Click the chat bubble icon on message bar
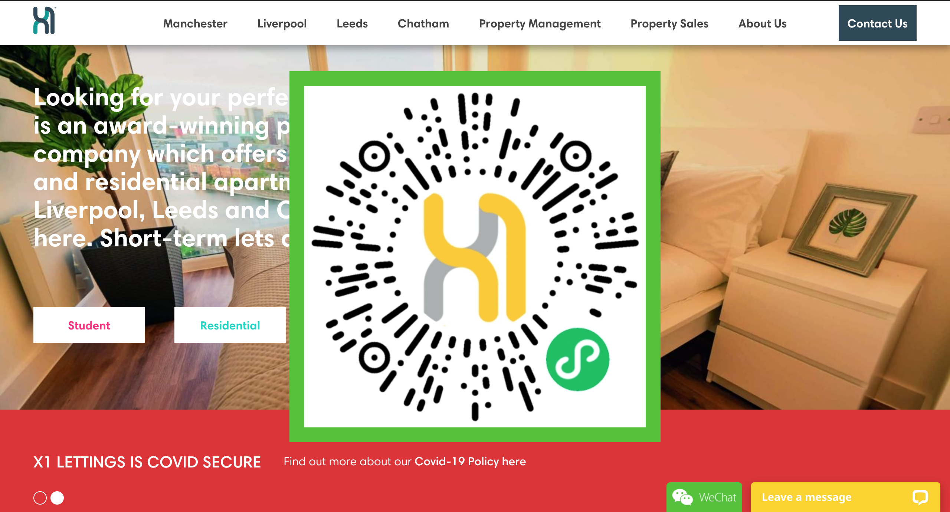The height and width of the screenshot is (512, 950). click(x=920, y=497)
